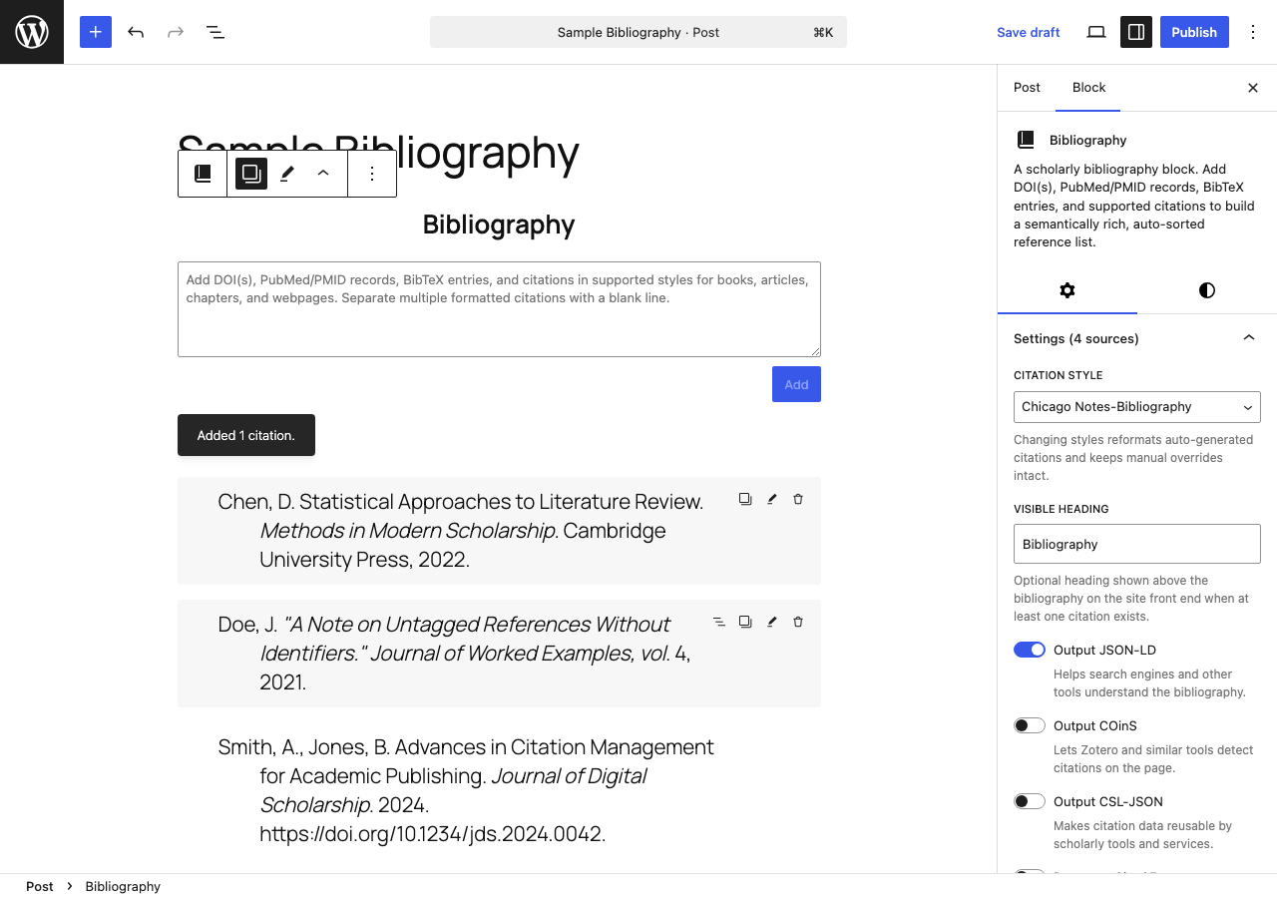Open the top bar Options menu
This screenshot has width=1277, height=898.
1253,32
